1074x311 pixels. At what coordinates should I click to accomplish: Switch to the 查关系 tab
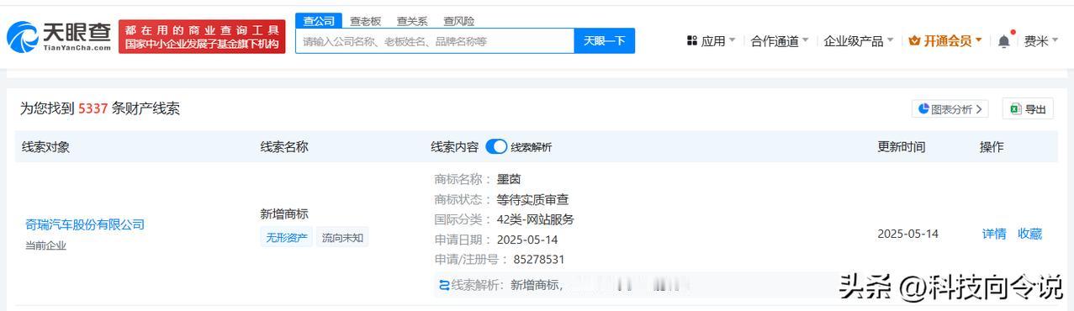click(x=412, y=21)
